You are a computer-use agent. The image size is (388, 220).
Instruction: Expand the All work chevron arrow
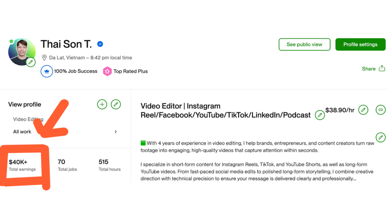coord(116,132)
